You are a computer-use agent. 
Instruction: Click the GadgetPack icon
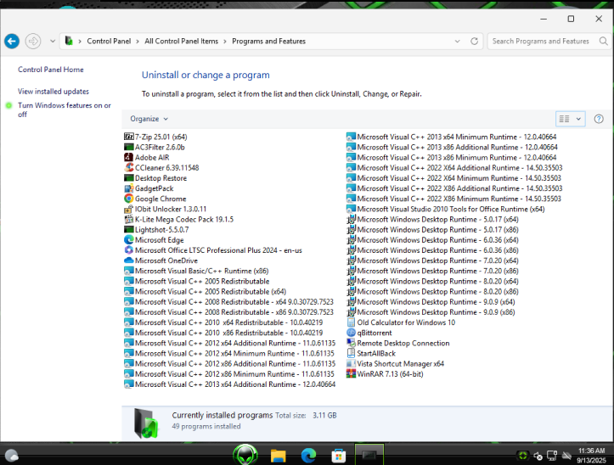click(128, 188)
